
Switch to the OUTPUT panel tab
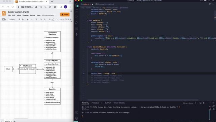point(108,103)
